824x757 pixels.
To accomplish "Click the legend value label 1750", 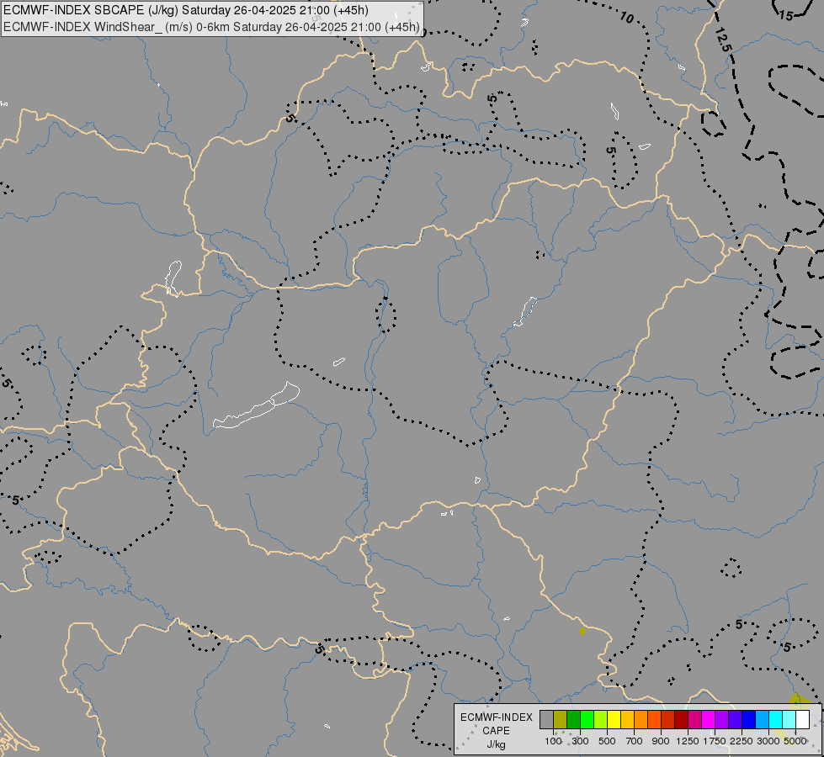I will click(x=715, y=741).
